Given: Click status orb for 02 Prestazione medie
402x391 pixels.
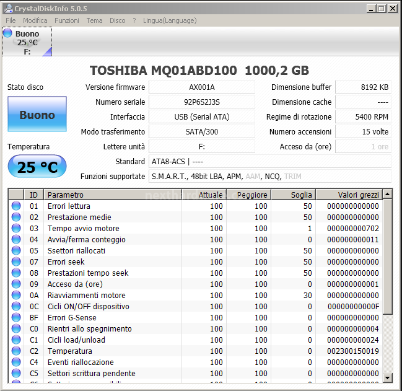Looking at the screenshot, I should pyautogui.click(x=16, y=217).
